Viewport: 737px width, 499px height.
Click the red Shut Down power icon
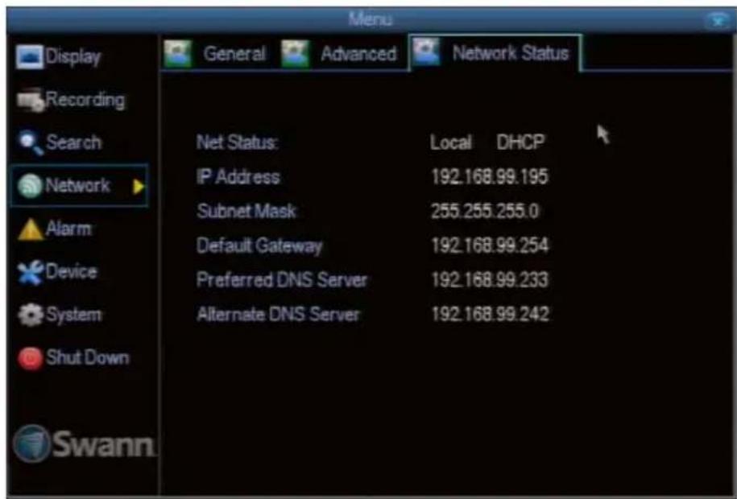point(31,358)
